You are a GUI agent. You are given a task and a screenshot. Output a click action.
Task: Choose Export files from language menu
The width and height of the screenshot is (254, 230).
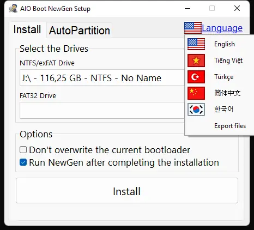click(230, 126)
